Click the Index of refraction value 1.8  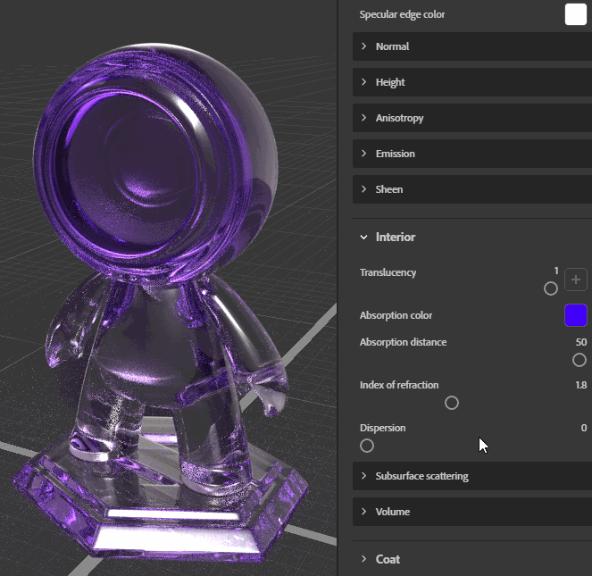[x=581, y=385]
